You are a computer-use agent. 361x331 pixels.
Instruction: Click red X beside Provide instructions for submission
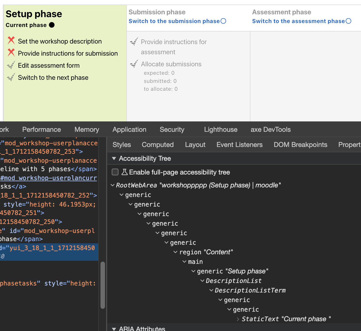coord(11,53)
